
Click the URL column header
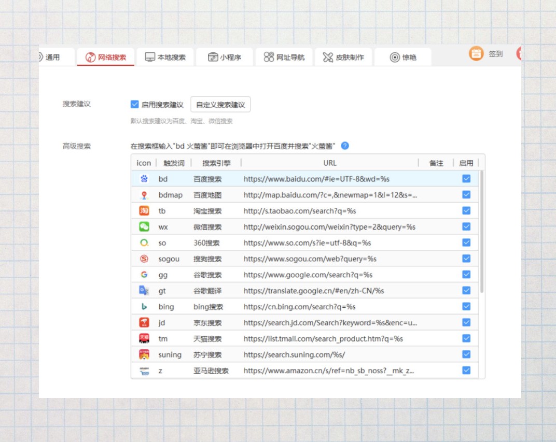pyautogui.click(x=330, y=163)
